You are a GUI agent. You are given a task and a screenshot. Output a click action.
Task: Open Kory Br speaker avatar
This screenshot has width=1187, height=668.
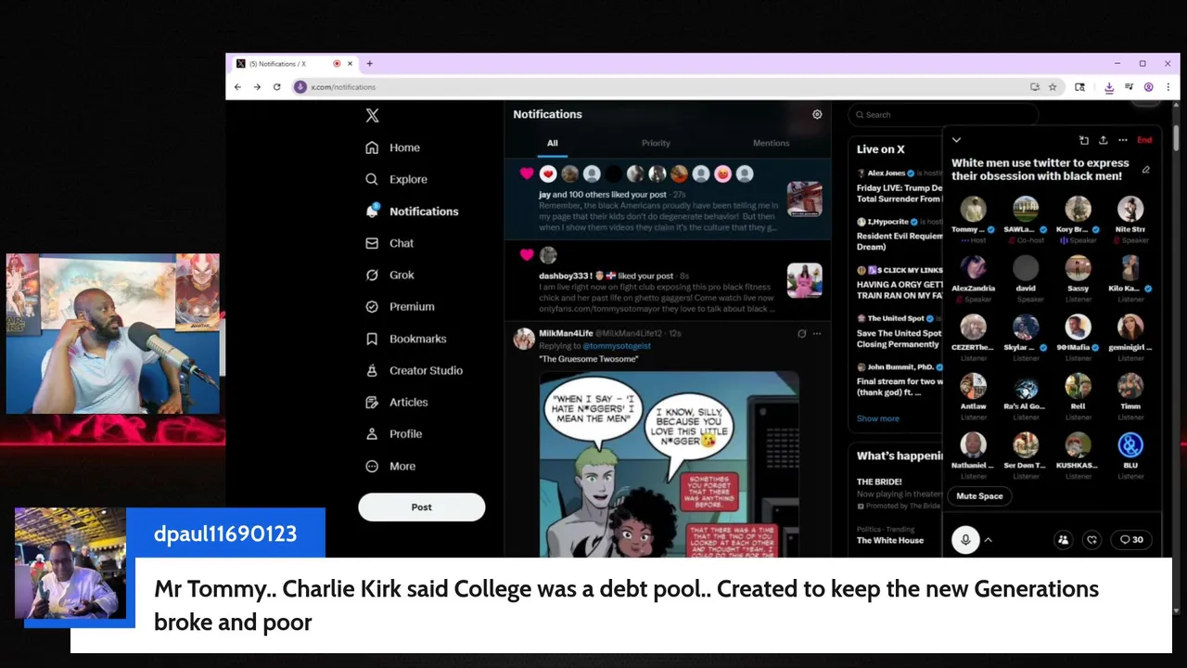point(1078,209)
